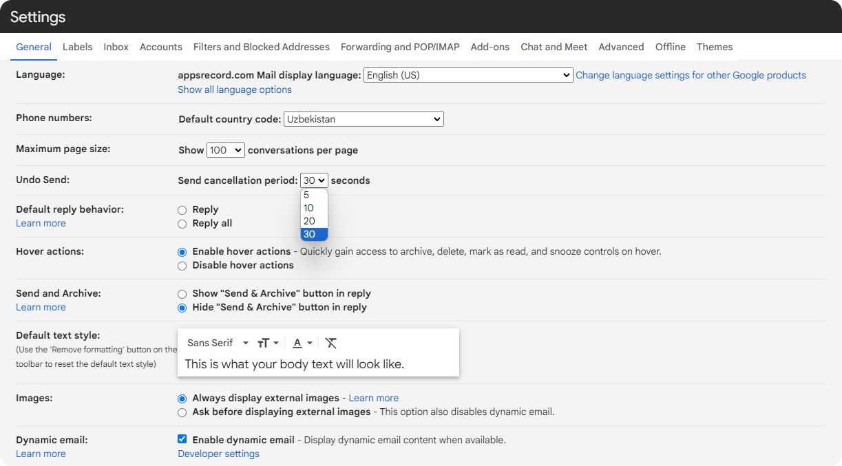Uncheck Enable dynamic email

(182, 438)
